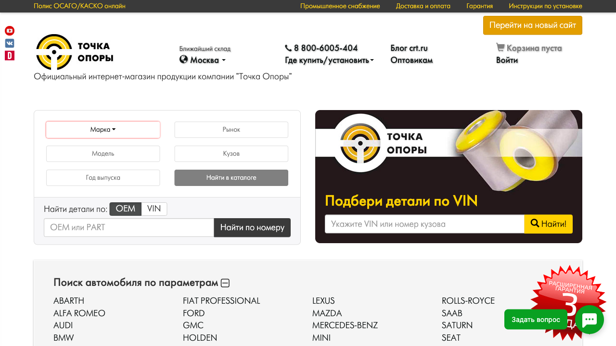
Task: Click the Войти login link
Action: point(507,60)
